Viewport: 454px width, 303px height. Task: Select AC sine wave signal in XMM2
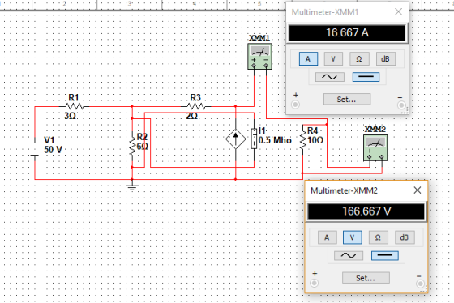tap(349, 255)
